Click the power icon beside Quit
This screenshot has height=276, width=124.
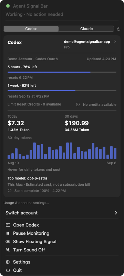point(8,270)
